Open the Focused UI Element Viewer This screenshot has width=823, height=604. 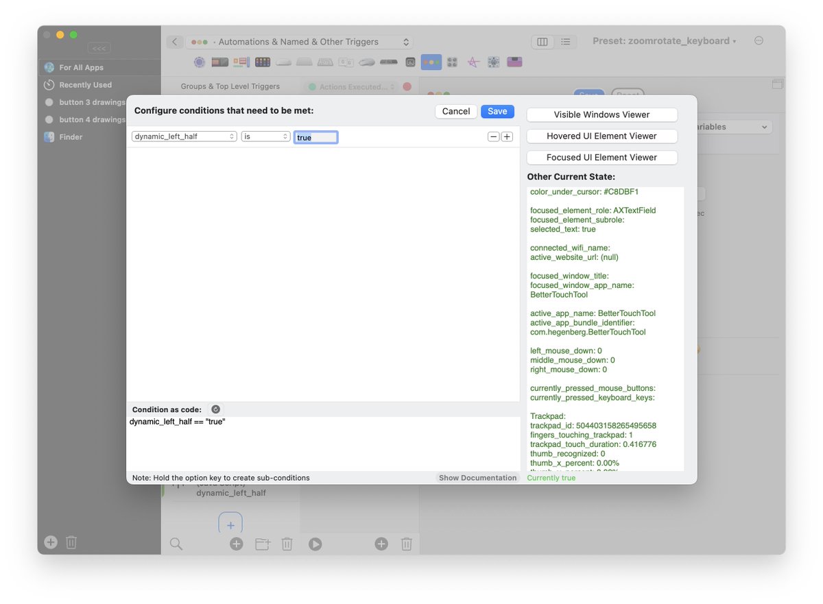click(602, 157)
